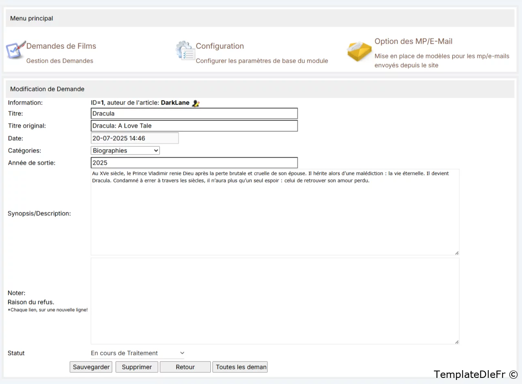Click the Configuration gear icon

point(185,51)
